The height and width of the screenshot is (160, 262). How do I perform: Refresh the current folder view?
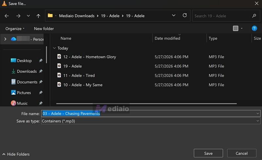185,15
